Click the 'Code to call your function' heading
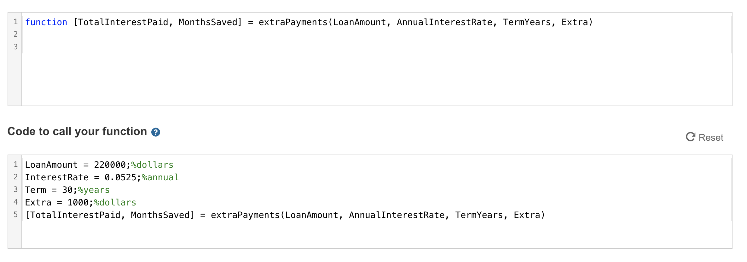The image size is (747, 262). click(x=77, y=131)
